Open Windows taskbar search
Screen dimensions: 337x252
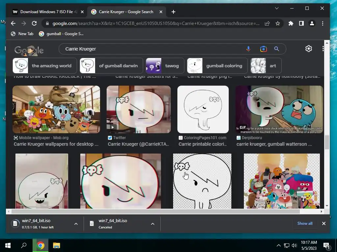pyautogui.click(x=24, y=245)
